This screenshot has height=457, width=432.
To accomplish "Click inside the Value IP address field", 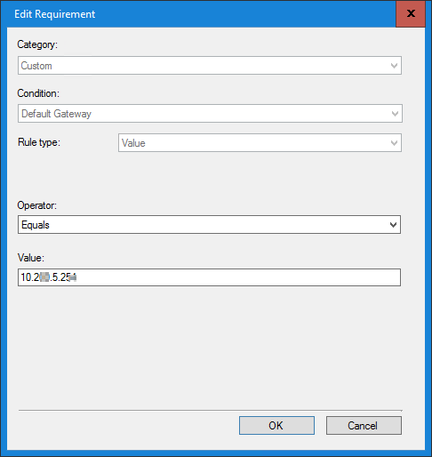I will coord(209,277).
